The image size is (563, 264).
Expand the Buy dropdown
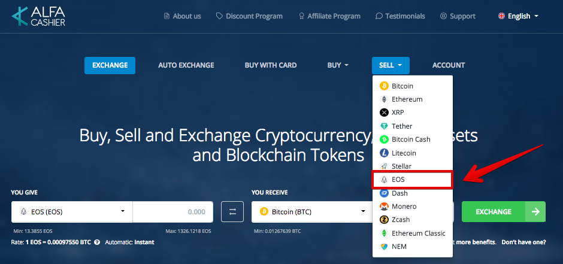(x=338, y=65)
